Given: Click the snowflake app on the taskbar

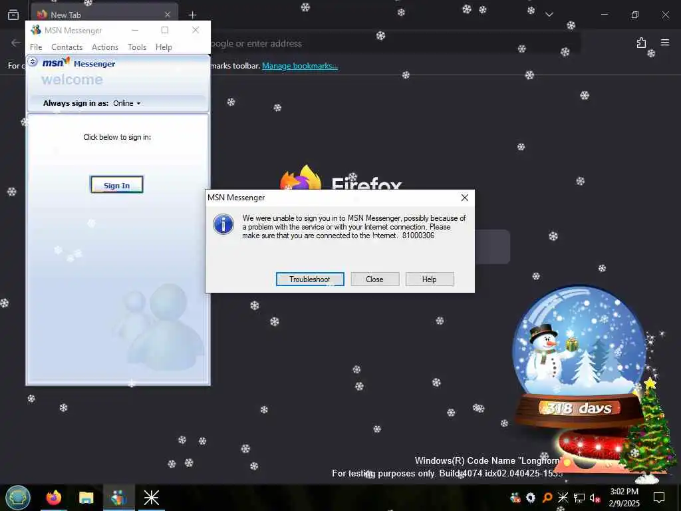Looking at the screenshot, I should point(151,498).
